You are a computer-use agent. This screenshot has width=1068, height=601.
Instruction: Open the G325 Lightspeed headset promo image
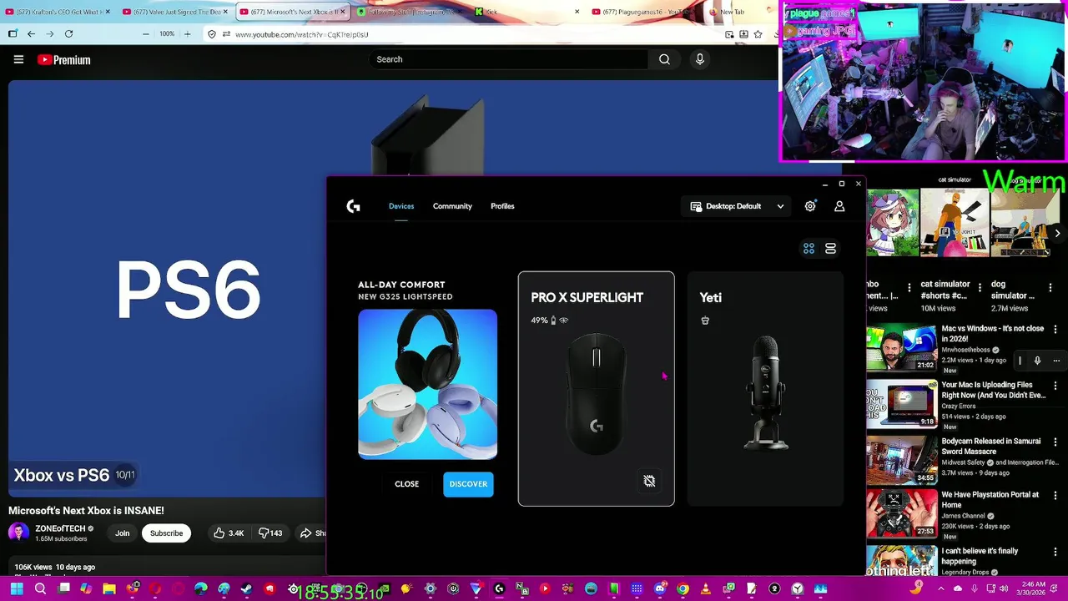427,384
